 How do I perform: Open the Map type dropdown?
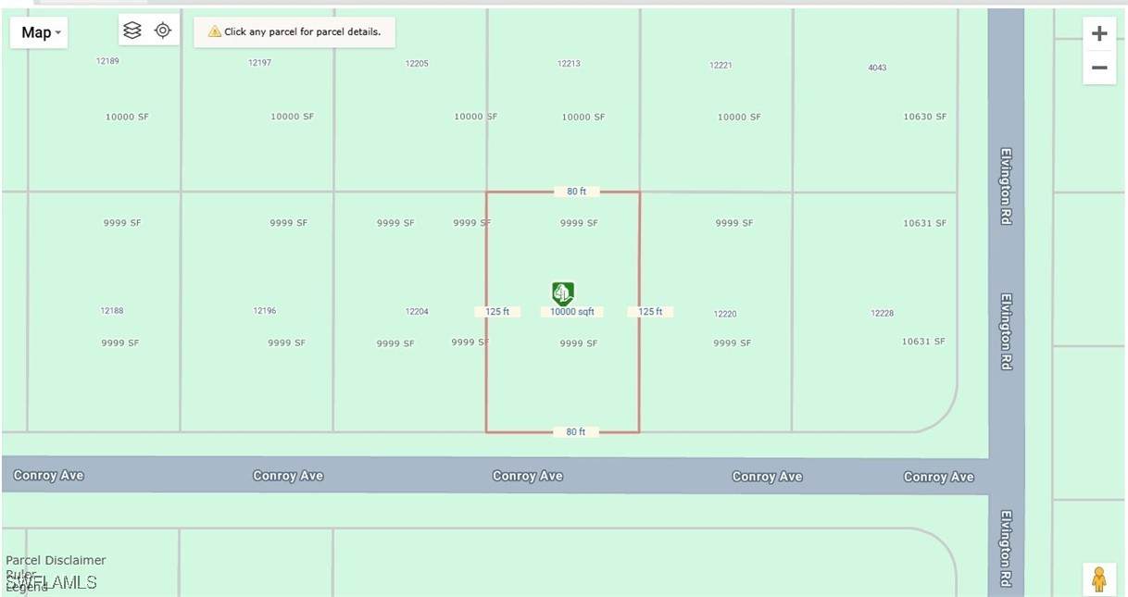(40, 32)
